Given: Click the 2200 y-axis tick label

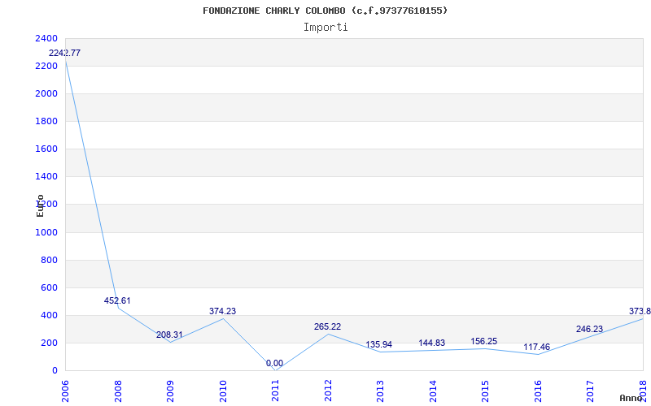Looking at the screenshot, I should point(46,67).
